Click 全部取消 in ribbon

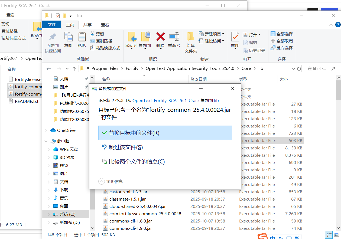tap(282, 41)
